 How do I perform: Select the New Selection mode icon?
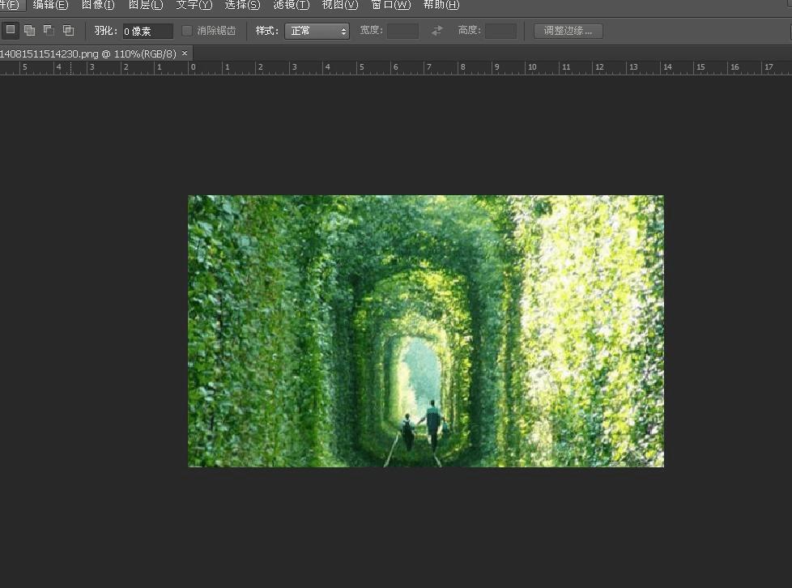[x=11, y=31]
